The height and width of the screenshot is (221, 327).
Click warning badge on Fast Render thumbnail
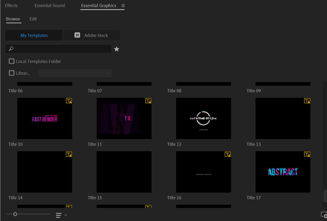tap(69, 101)
